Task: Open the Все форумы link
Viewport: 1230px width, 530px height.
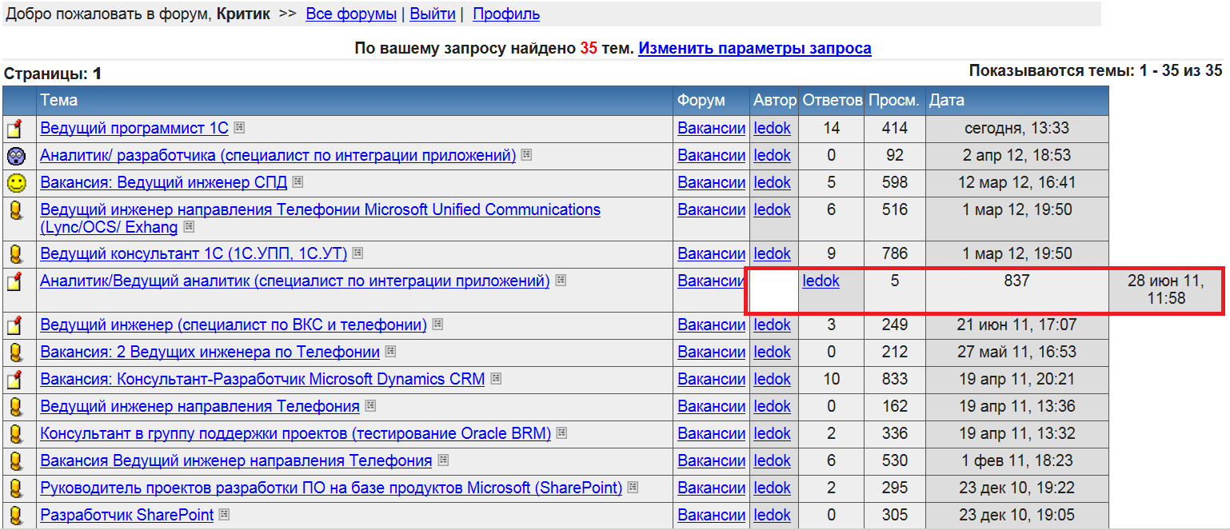Action: (x=351, y=14)
